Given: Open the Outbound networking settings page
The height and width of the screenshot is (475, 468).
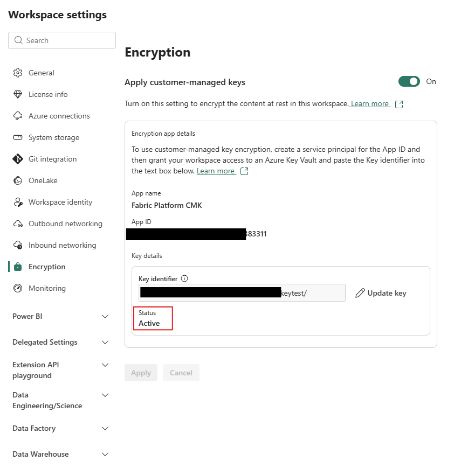Looking at the screenshot, I should click(x=65, y=223).
